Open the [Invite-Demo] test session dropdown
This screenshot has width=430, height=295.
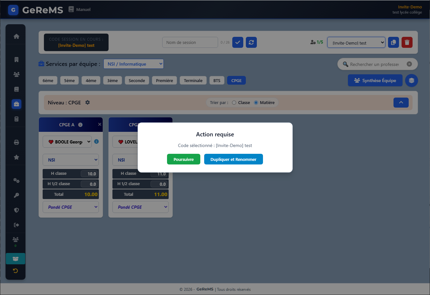(x=356, y=42)
